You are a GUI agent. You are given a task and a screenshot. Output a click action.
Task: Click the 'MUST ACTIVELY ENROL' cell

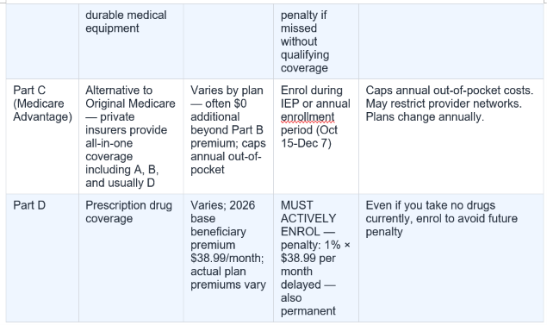point(316,258)
